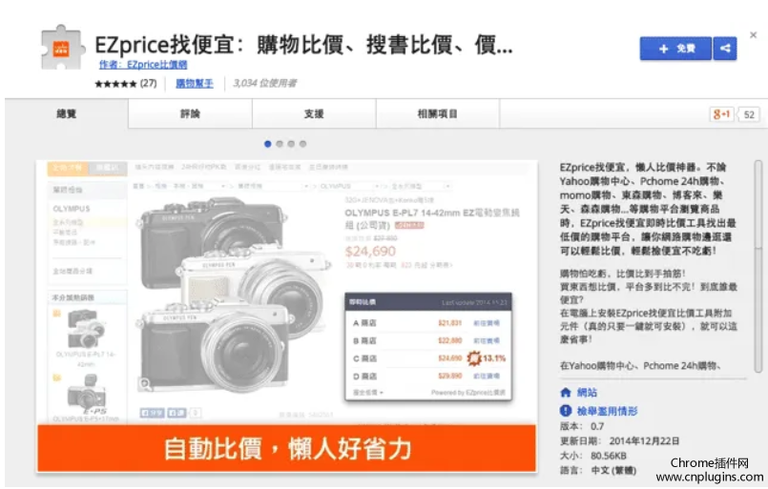768x489 pixels.
Task: Open the 購物幫手 category link
Action: [x=195, y=83]
